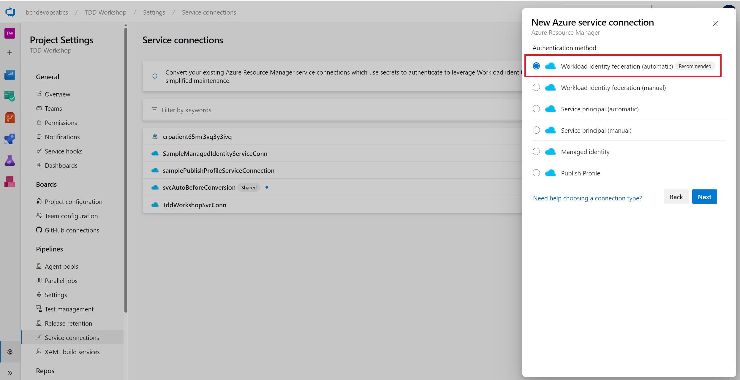Click the plus icon in sidebar
Viewport: 740px width, 380px height.
coord(10,53)
